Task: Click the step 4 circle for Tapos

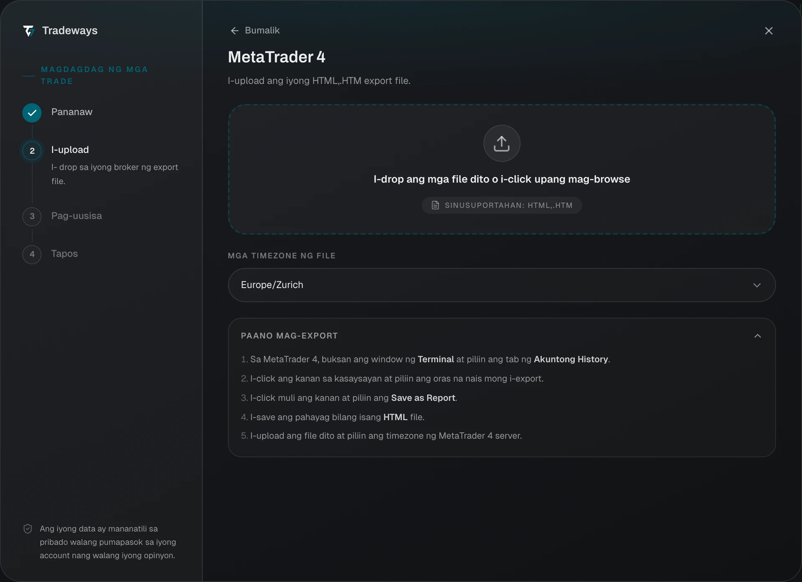Action: coord(32,254)
